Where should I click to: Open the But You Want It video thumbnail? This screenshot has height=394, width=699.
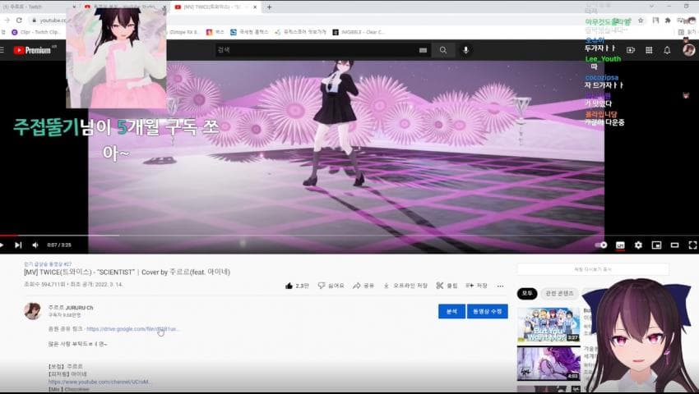pos(549,324)
